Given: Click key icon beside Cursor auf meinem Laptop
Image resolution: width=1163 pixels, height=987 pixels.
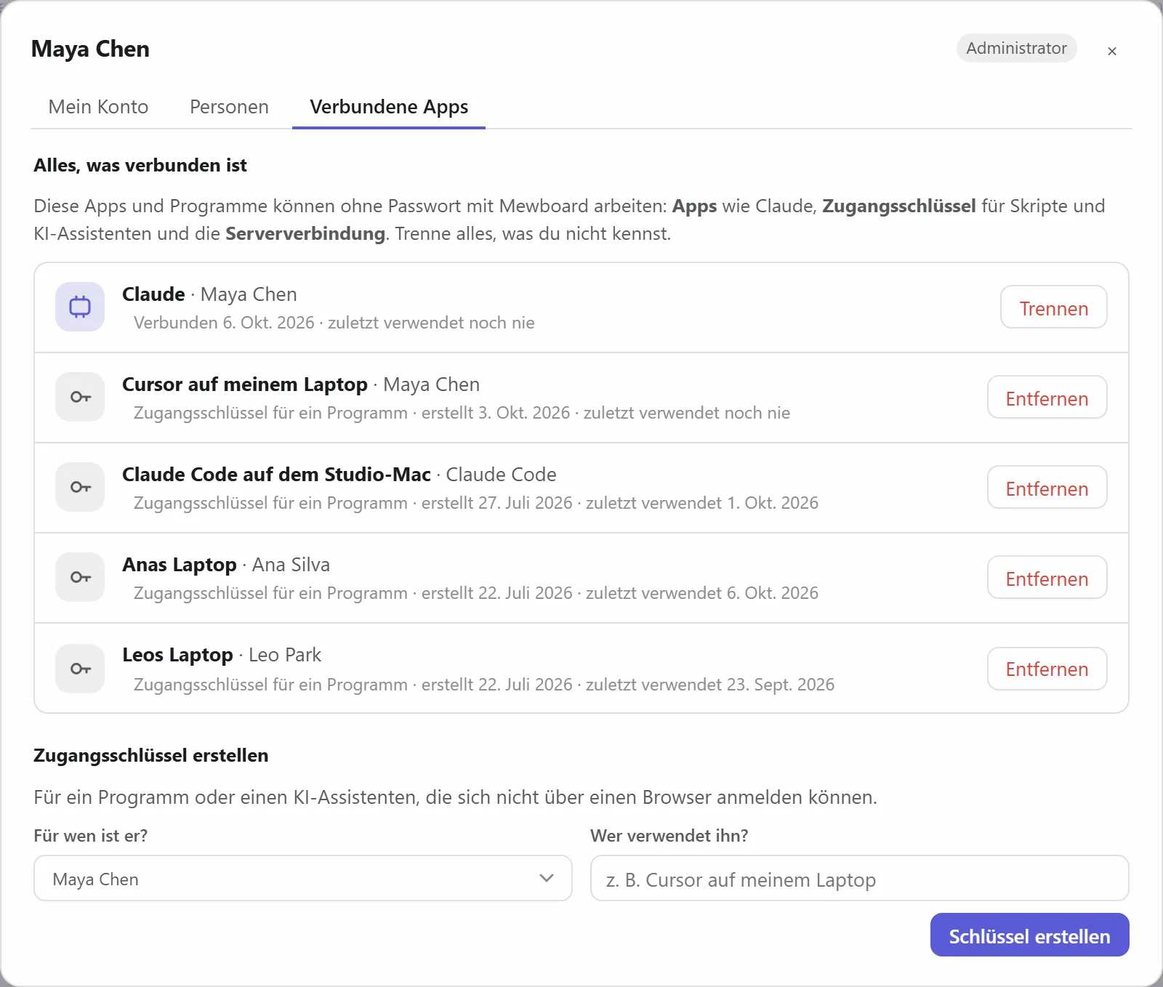Looking at the screenshot, I should [80, 397].
